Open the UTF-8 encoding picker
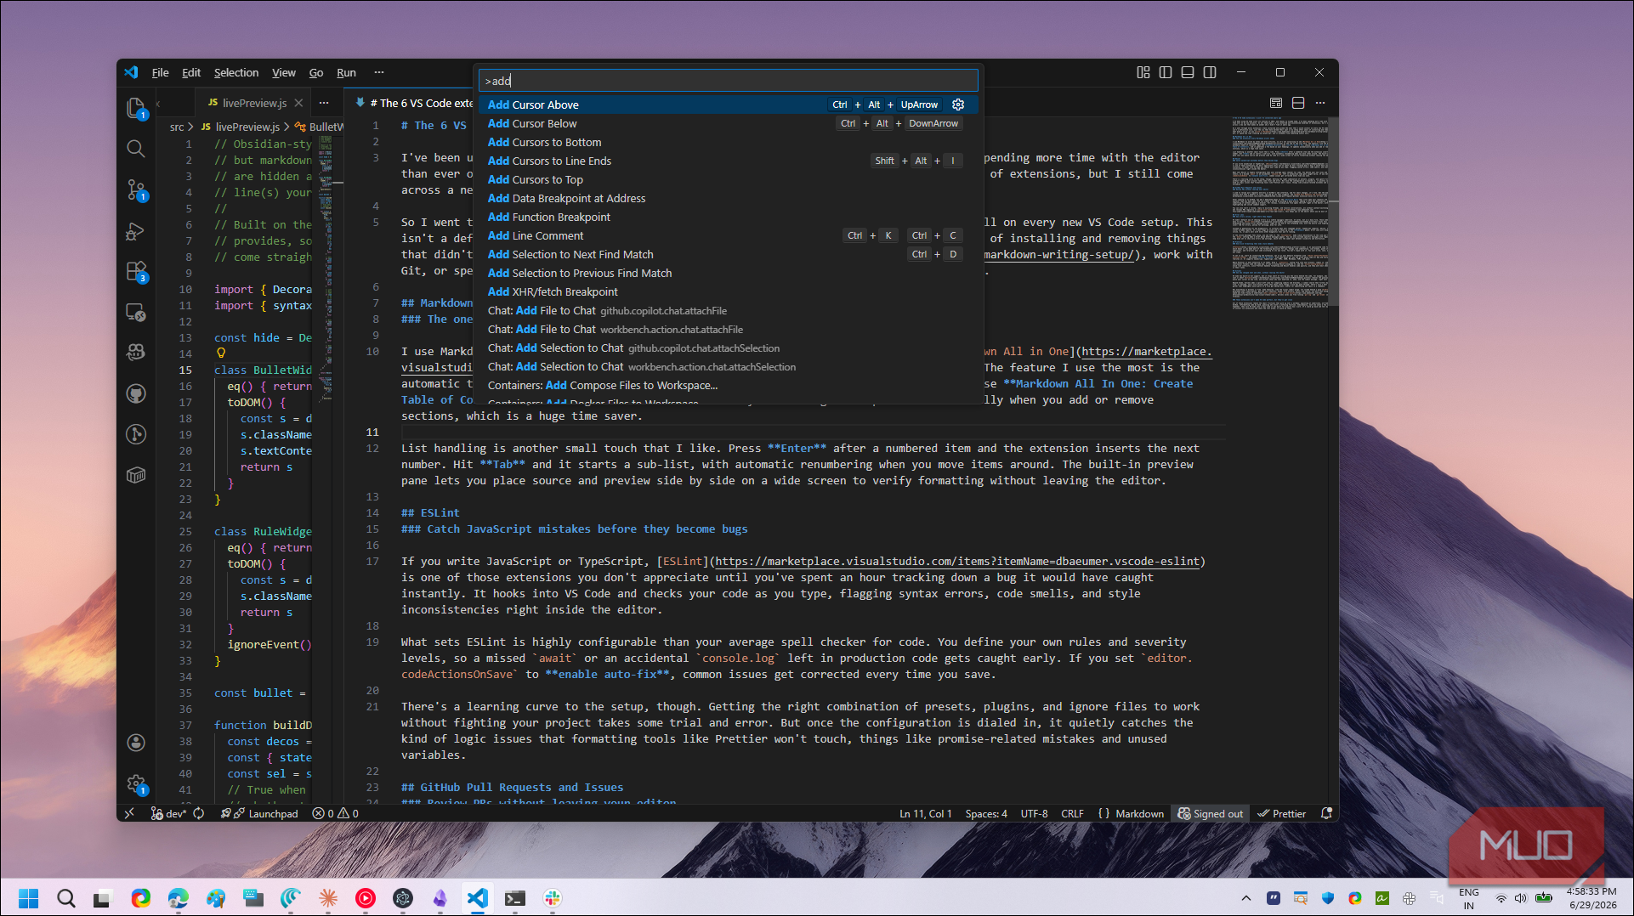 (1034, 813)
